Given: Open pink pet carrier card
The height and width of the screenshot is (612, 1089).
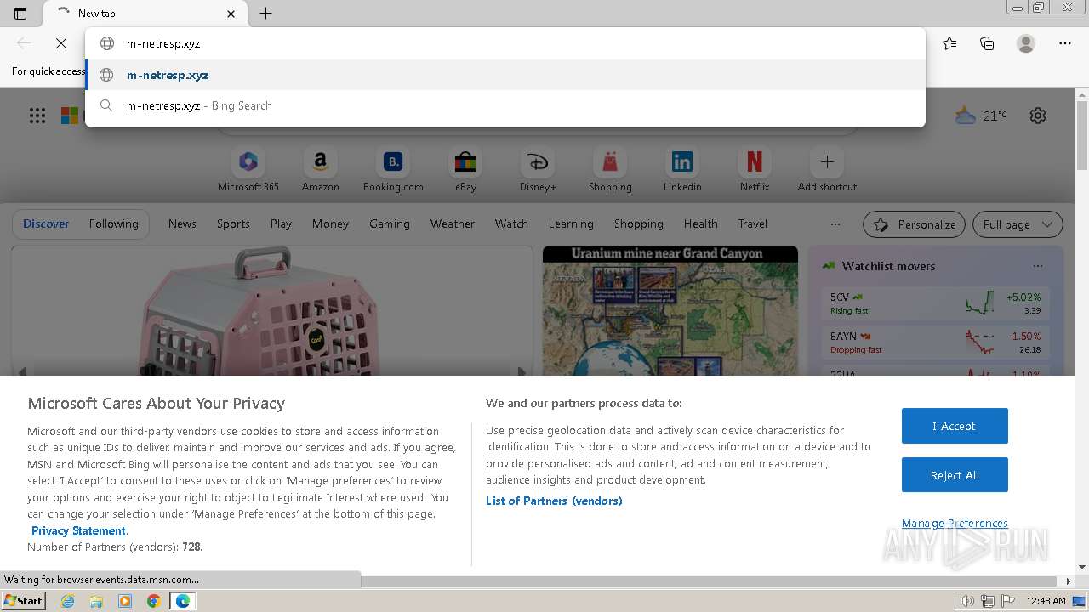Looking at the screenshot, I should [x=272, y=311].
